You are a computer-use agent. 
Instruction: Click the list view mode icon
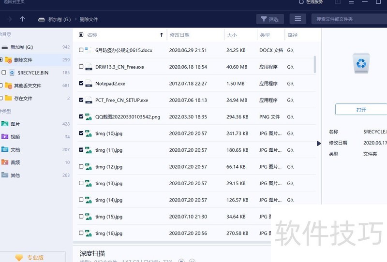[298, 19]
